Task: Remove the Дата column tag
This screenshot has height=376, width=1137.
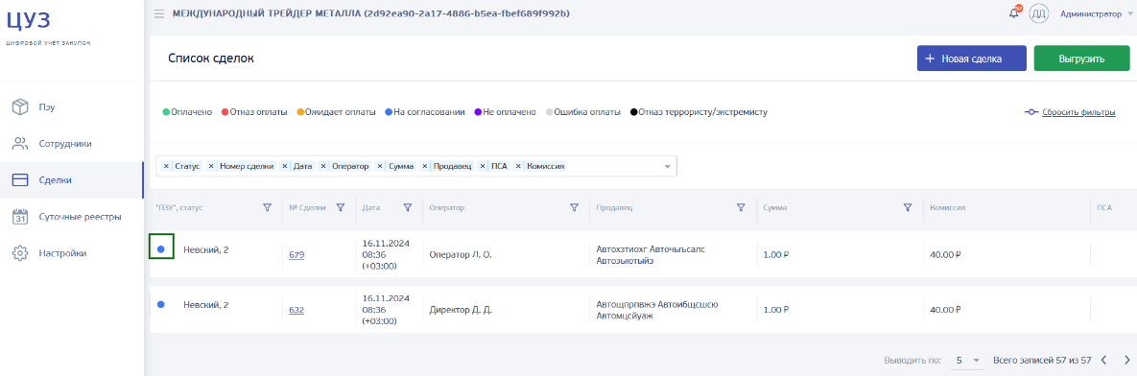Action: 285,167
